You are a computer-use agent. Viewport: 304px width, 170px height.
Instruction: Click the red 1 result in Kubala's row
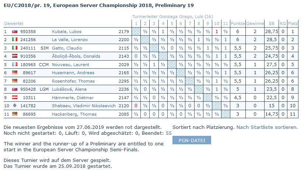coord(217,32)
